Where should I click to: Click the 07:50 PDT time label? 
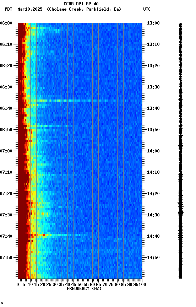click(x=6, y=258)
